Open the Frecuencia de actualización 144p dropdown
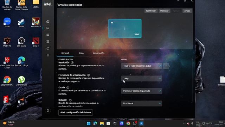The image size is (225, 127). (142, 78)
